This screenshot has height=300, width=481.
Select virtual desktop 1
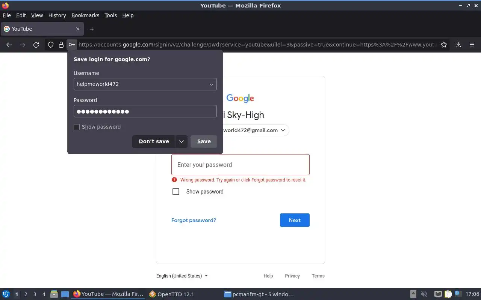17,294
